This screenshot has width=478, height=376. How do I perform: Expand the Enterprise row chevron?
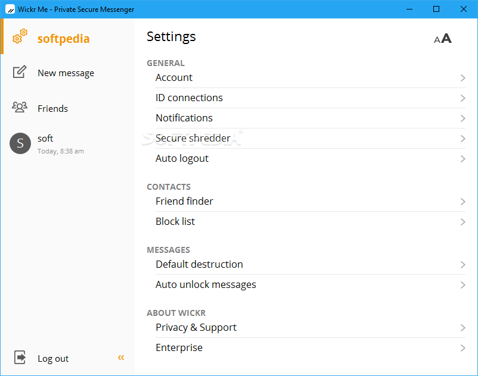pos(463,348)
